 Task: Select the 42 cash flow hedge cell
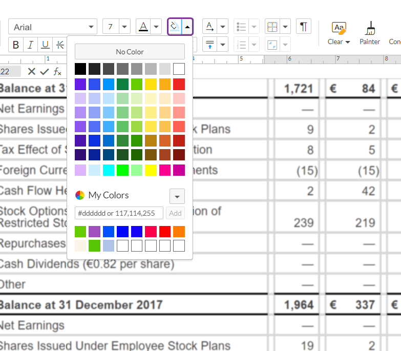[353, 191]
